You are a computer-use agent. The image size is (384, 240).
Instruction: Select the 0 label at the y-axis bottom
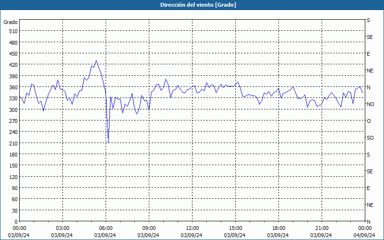(16, 222)
